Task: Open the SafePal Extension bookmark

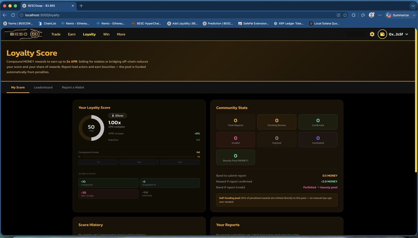Action: (x=254, y=23)
